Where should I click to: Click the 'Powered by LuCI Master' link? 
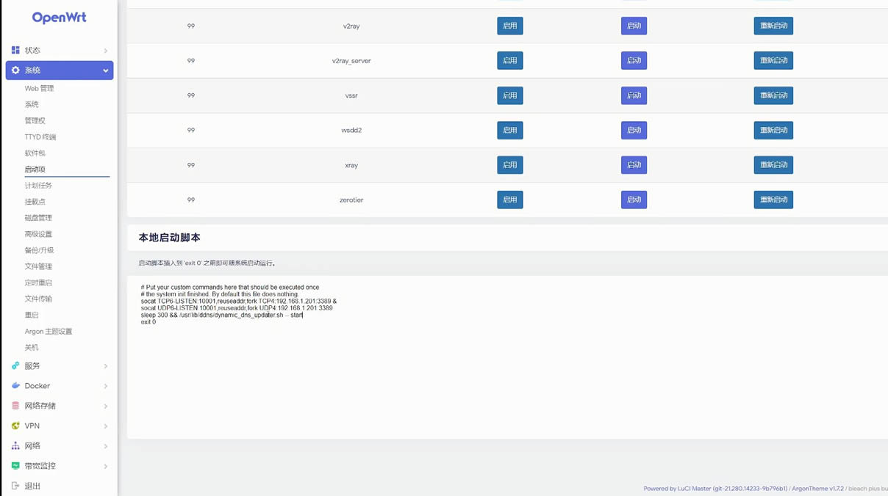[715, 489]
